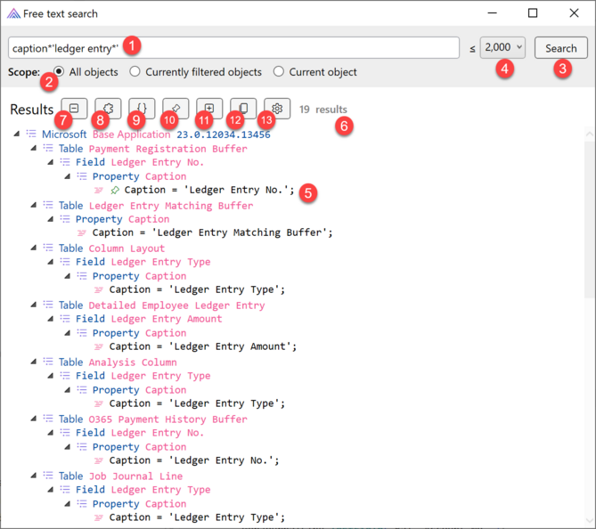Click list icon next to Microsoft Base Application

pyautogui.click(x=31, y=134)
